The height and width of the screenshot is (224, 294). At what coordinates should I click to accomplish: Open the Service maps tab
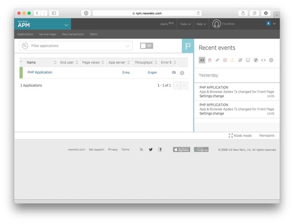[48, 34]
